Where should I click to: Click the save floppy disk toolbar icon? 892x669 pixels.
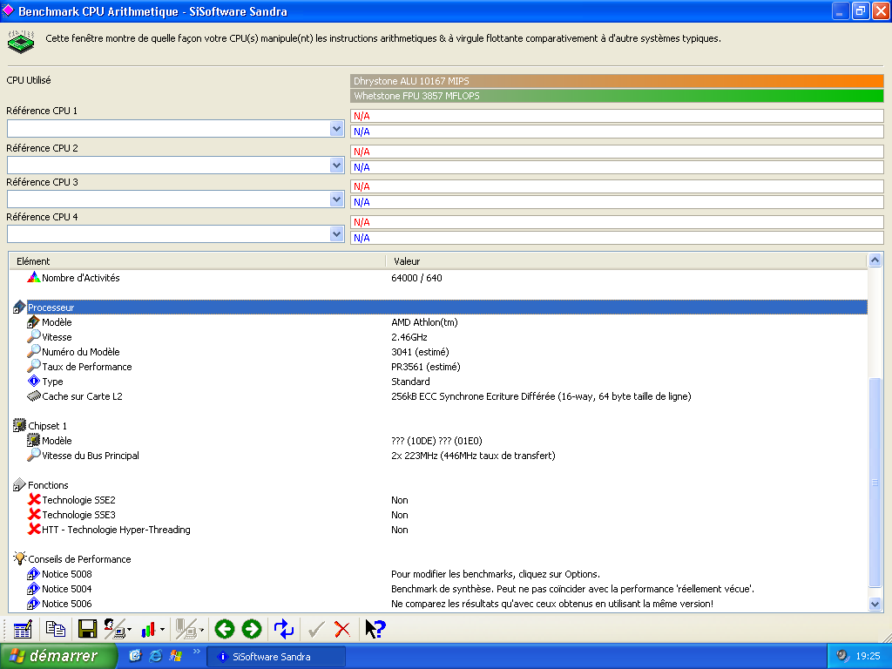click(x=87, y=629)
